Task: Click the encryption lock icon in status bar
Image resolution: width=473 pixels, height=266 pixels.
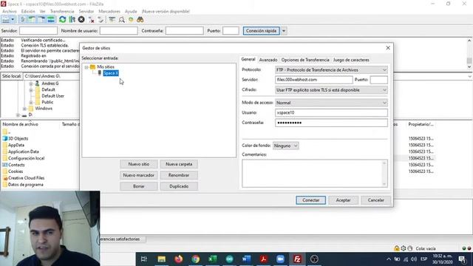Action: point(396,248)
